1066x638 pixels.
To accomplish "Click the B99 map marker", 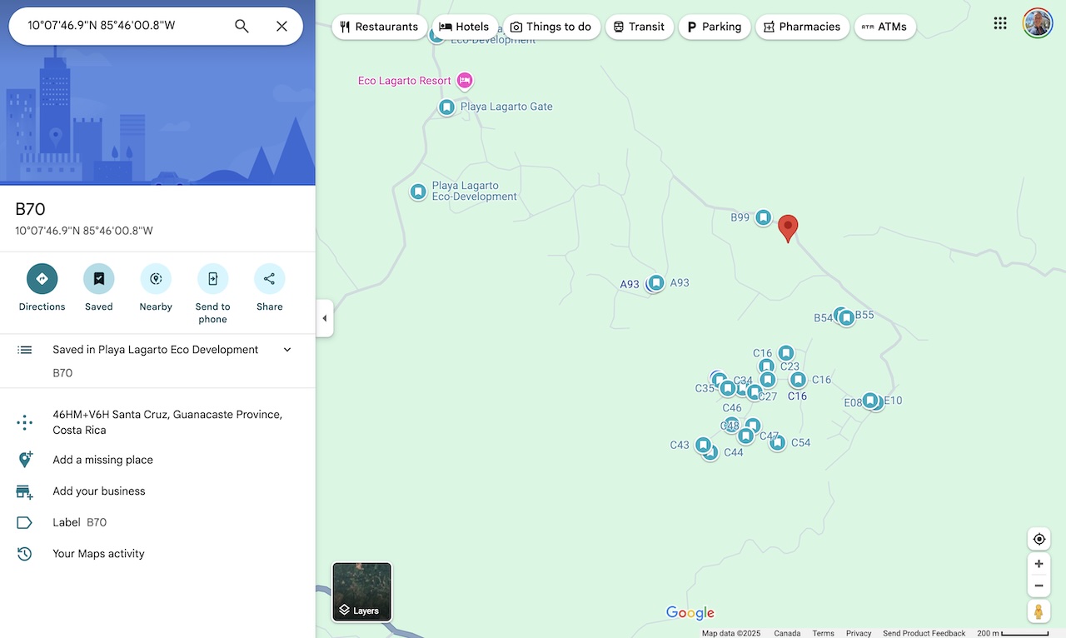I will pyautogui.click(x=764, y=217).
